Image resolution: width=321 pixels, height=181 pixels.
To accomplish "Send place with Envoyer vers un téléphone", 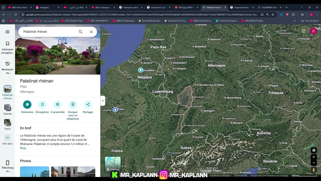I will 73,110.
